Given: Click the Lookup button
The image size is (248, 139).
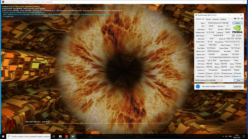Looking at the screenshot, I should click(x=237, y=23).
